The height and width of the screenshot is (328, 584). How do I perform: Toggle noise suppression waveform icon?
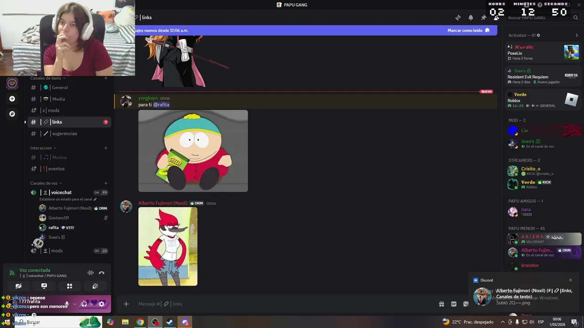click(x=90, y=273)
